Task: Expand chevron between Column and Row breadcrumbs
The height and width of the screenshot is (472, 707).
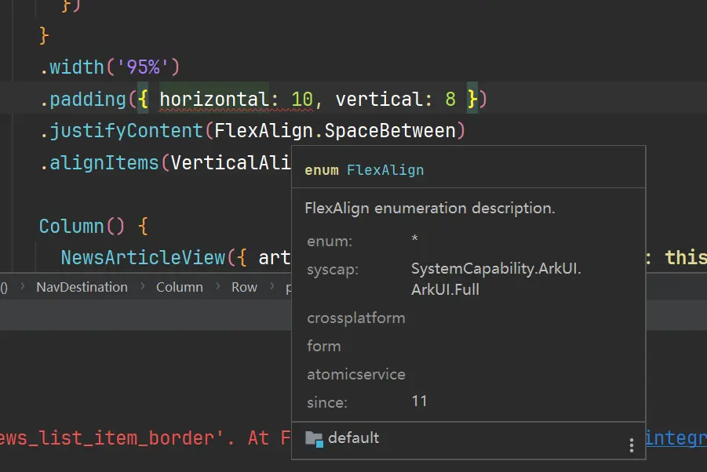Action: point(217,287)
